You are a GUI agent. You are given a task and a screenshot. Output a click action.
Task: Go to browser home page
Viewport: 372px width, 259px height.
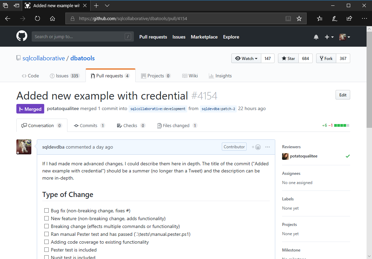coord(52,19)
